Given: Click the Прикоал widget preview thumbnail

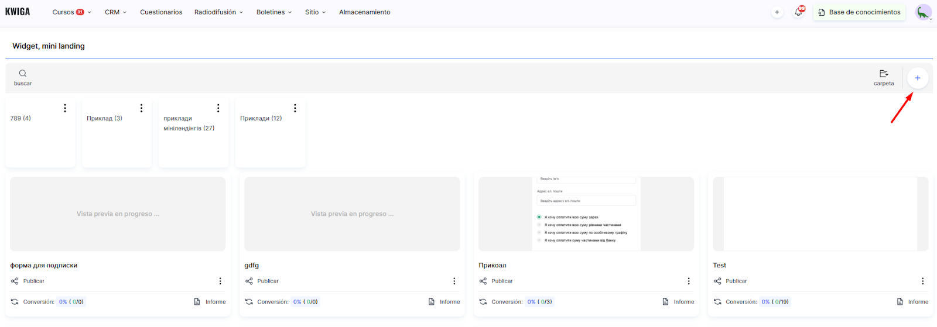Looking at the screenshot, I should 586,214.
